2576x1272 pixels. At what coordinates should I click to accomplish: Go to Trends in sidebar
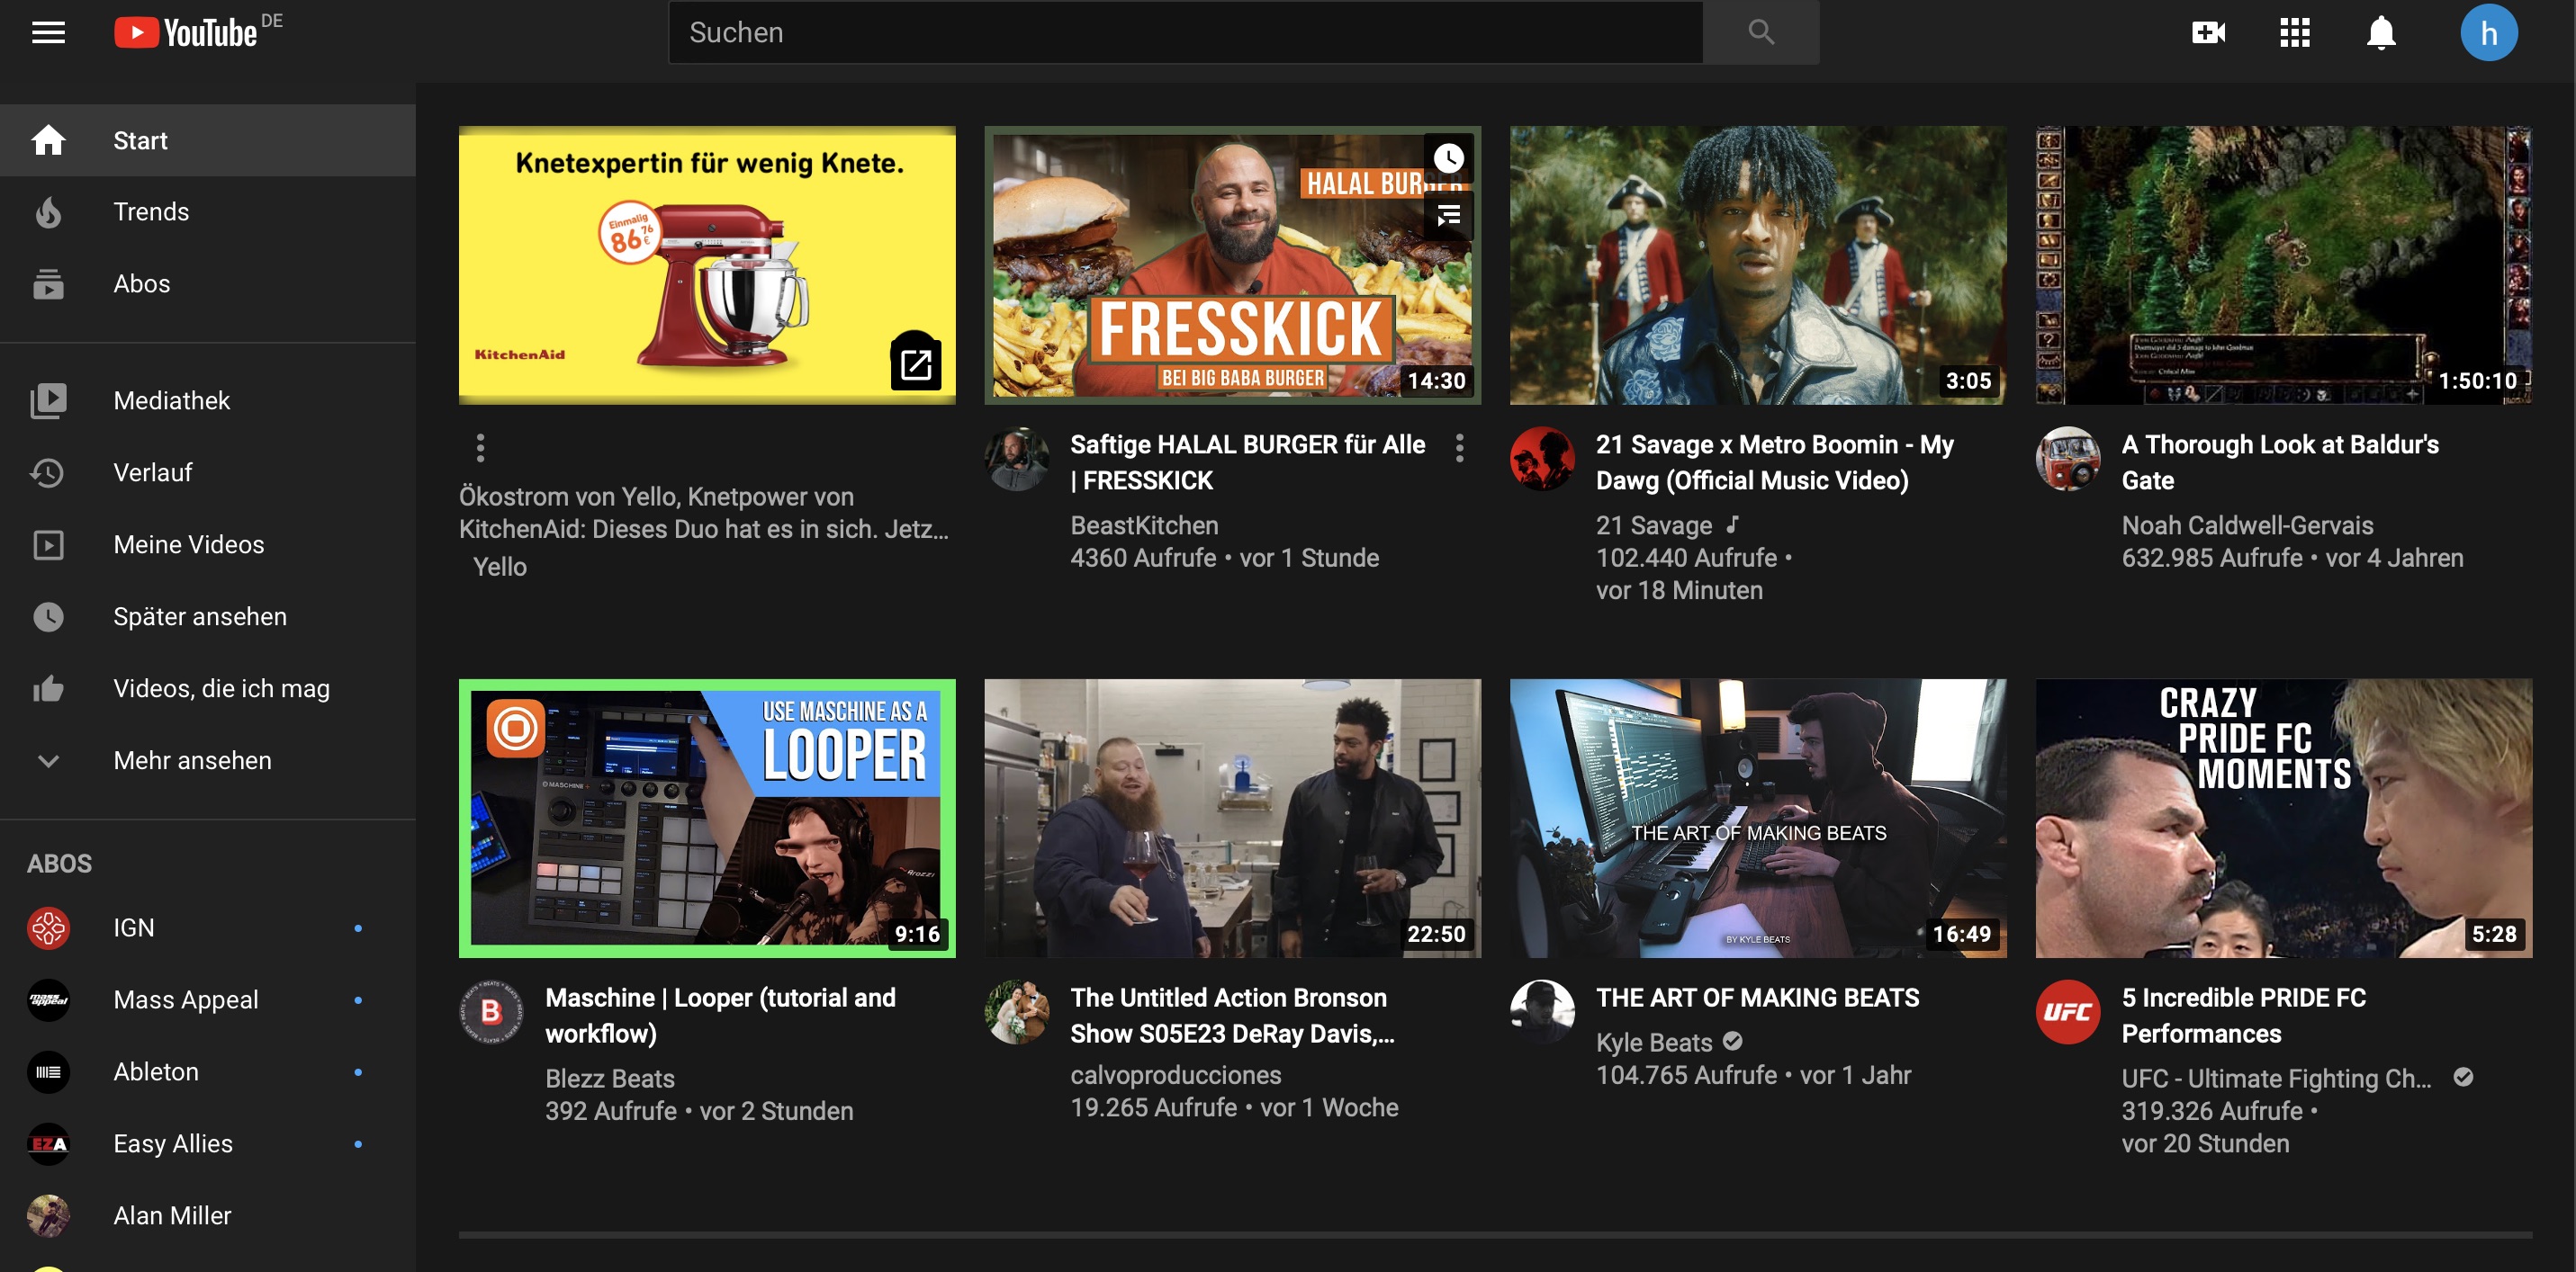tap(150, 211)
